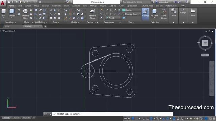This screenshot has width=216, height=121.
Task: Expand the Solid Editing panel
Action: click(41, 22)
